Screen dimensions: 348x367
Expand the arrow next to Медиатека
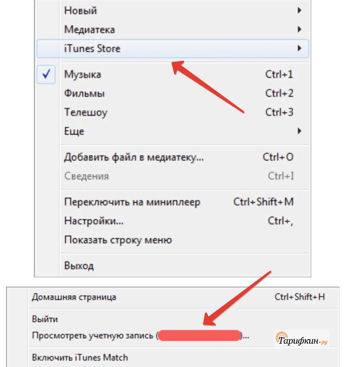[x=299, y=29]
